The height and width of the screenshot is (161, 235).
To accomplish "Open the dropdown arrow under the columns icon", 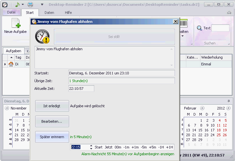I will [x=182, y=36].
